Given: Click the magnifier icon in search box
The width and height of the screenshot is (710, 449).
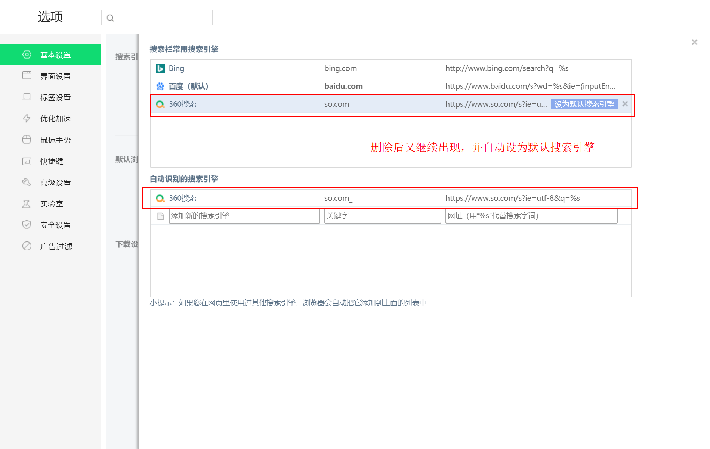Looking at the screenshot, I should click(x=110, y=18).
